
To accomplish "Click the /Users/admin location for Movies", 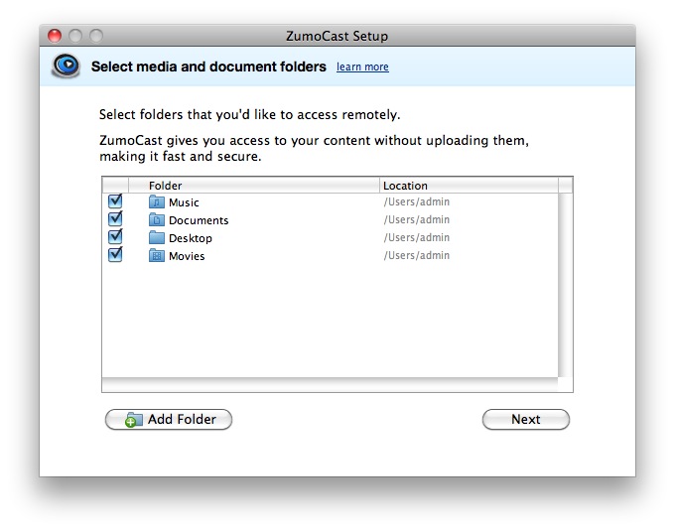I will [417, 255].
